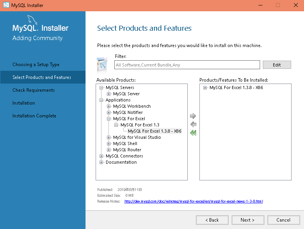This screenshot has height=229, width=304.
Task: Select Documentation tree item
Action: pyautogui.click(x=121, y=162)
